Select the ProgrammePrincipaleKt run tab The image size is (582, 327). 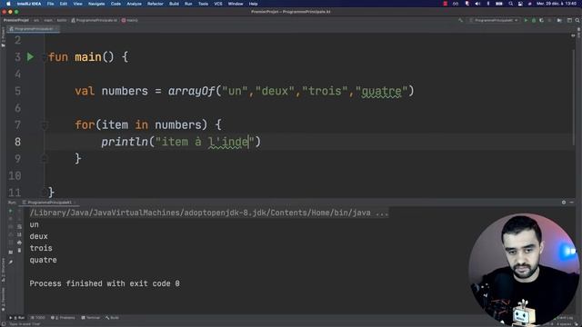48,203
